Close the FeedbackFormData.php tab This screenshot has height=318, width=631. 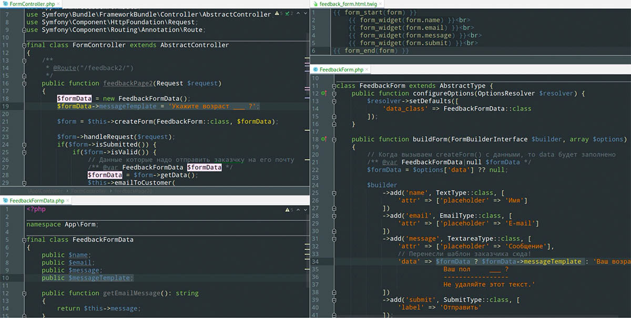[68, 201]
